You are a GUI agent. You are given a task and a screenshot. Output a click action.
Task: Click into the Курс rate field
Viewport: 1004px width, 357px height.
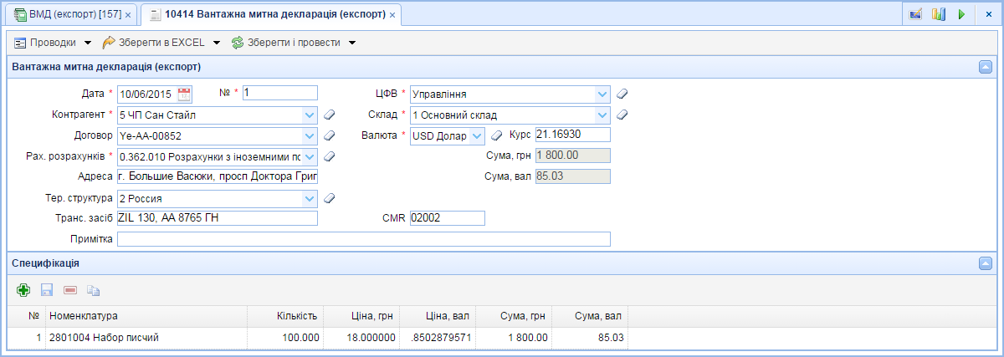pos(572,135)
